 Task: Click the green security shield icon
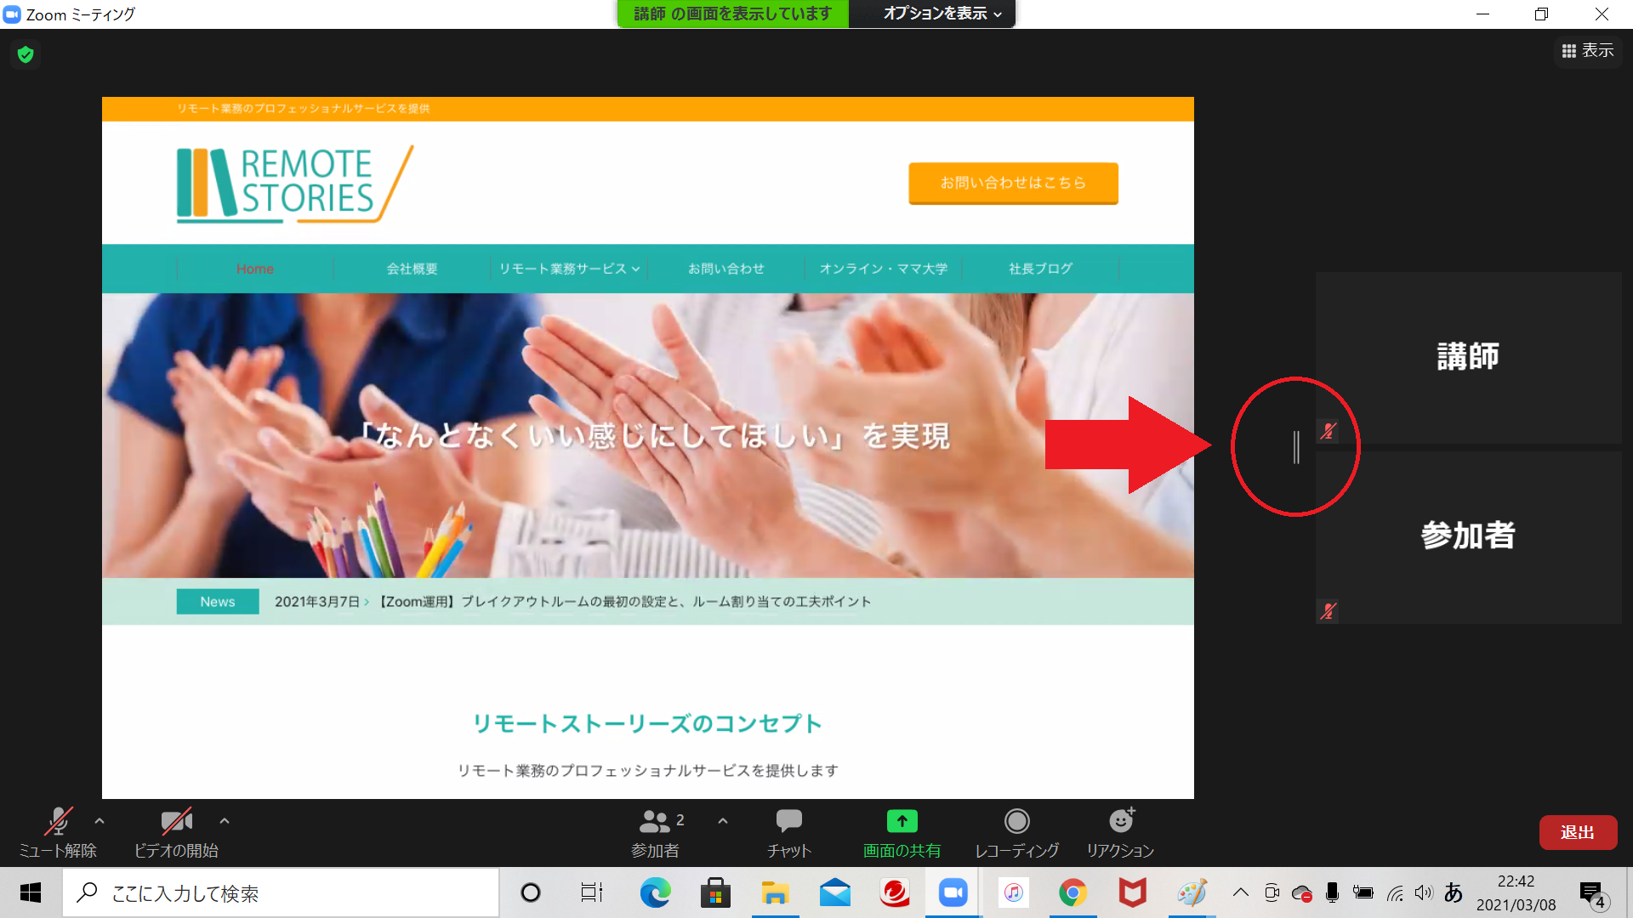(x=26, y=55)
